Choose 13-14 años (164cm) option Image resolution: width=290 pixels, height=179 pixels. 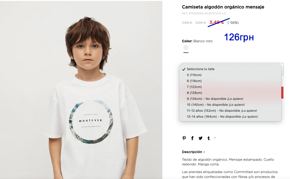tap(230, 116)
